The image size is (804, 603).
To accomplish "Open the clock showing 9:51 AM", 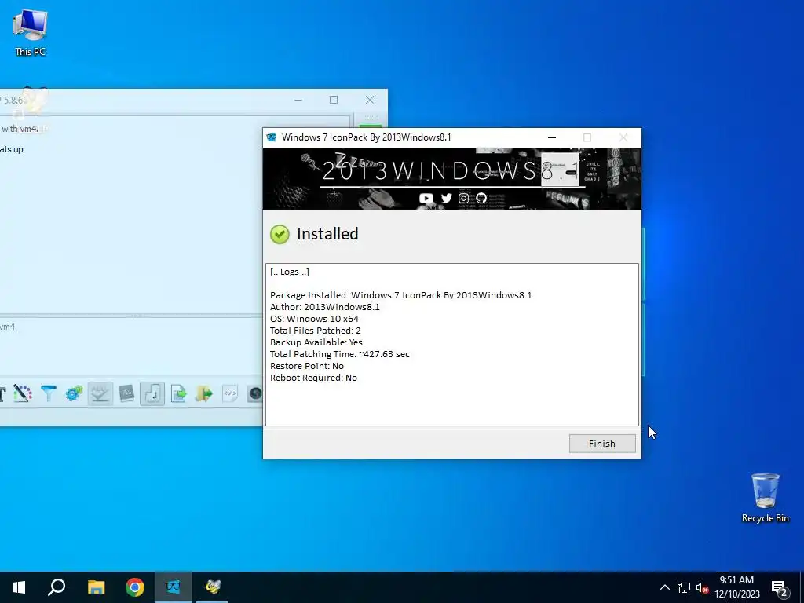I will click(736, 587).
